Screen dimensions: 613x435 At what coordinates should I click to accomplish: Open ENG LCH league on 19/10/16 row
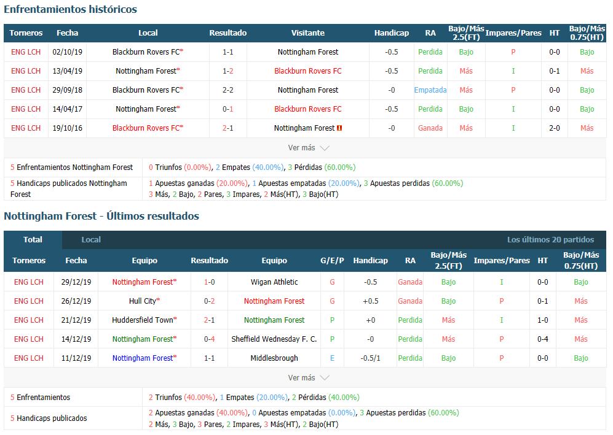coord(26,128)
